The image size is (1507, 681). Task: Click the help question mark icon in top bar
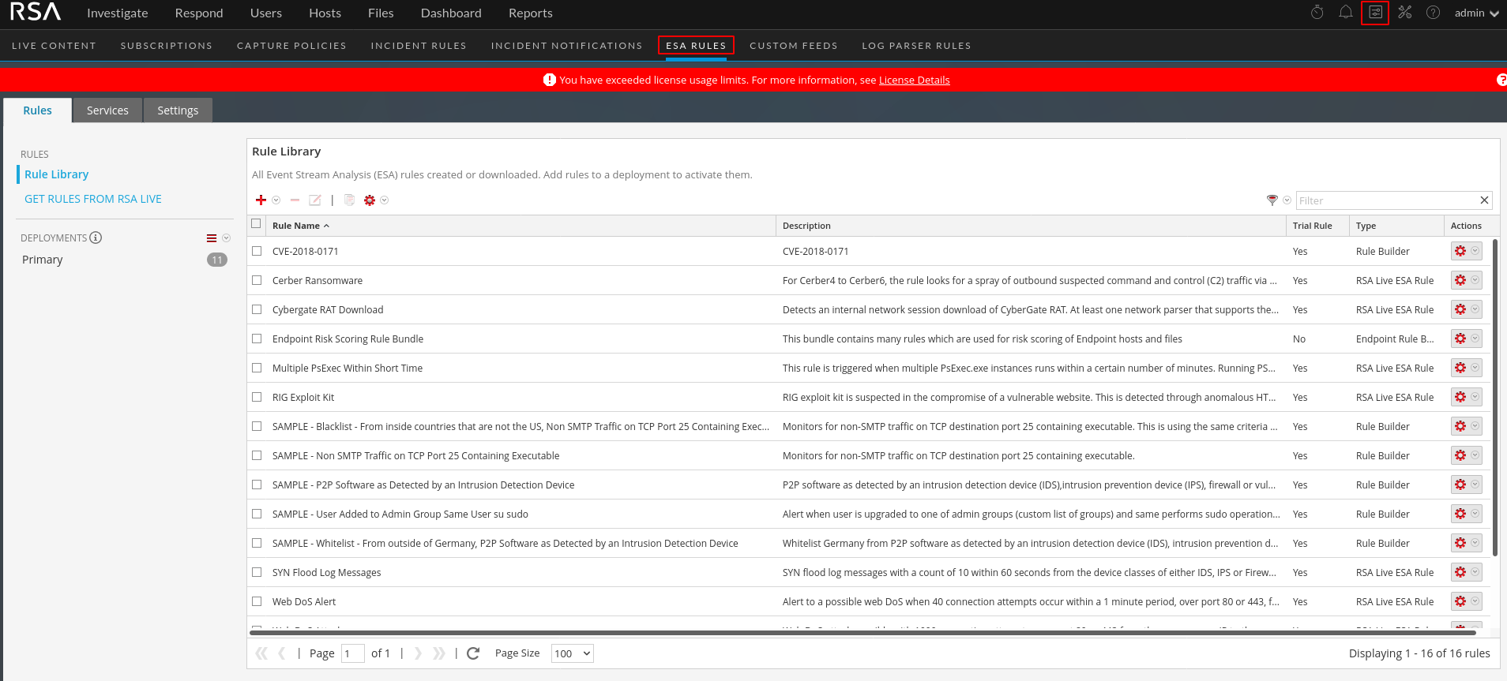tap(1433, 13)
